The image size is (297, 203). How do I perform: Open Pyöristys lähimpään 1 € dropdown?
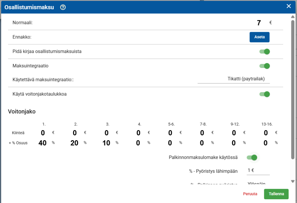[258, 171]
